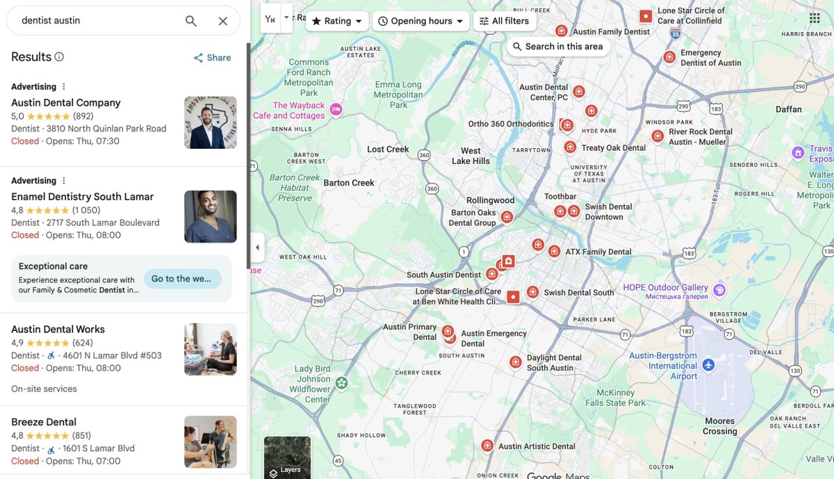
Task: Click the Austin-Bergstrom airport marker
Action: point(708,365)
